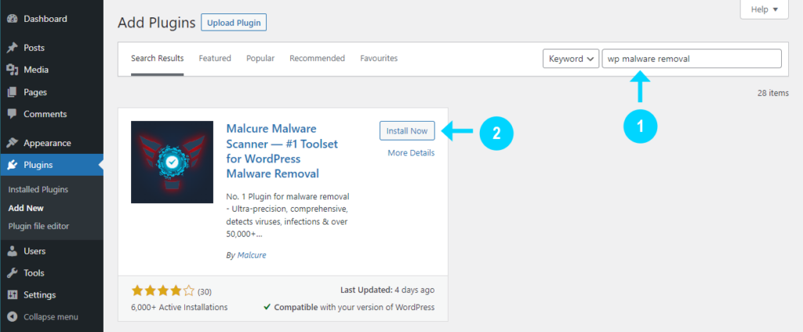Open Appearance via paintbrush icon
Image resolution: width=803 pixels, height=332 pixels.
13,143
